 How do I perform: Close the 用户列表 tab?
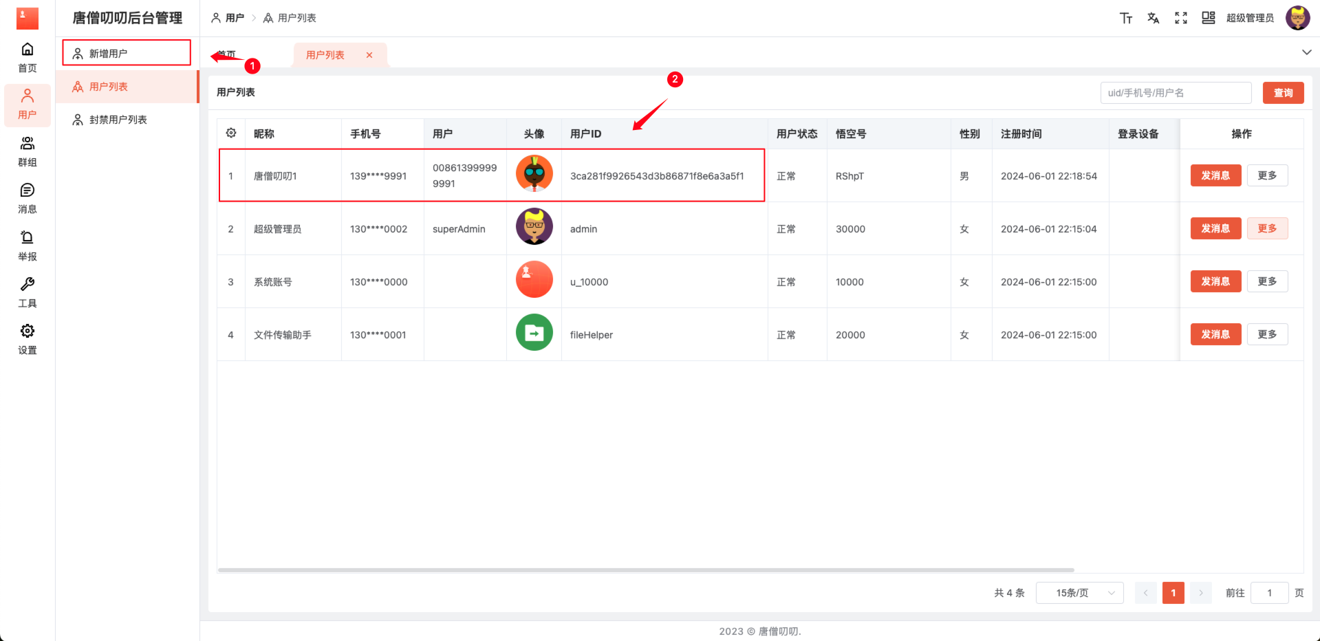(369, 55)
